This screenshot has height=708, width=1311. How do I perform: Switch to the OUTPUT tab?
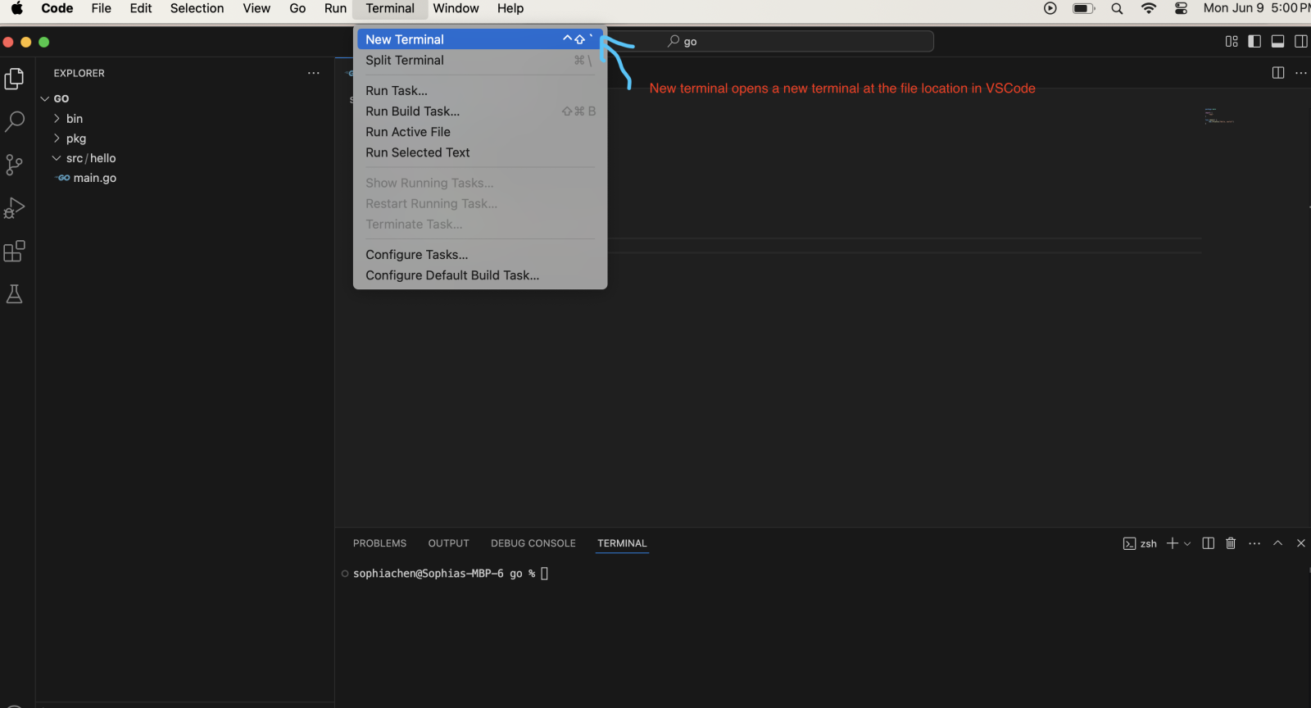click(x=449, y=543)
